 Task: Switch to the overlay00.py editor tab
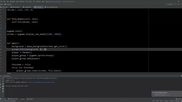pos(27,7)
